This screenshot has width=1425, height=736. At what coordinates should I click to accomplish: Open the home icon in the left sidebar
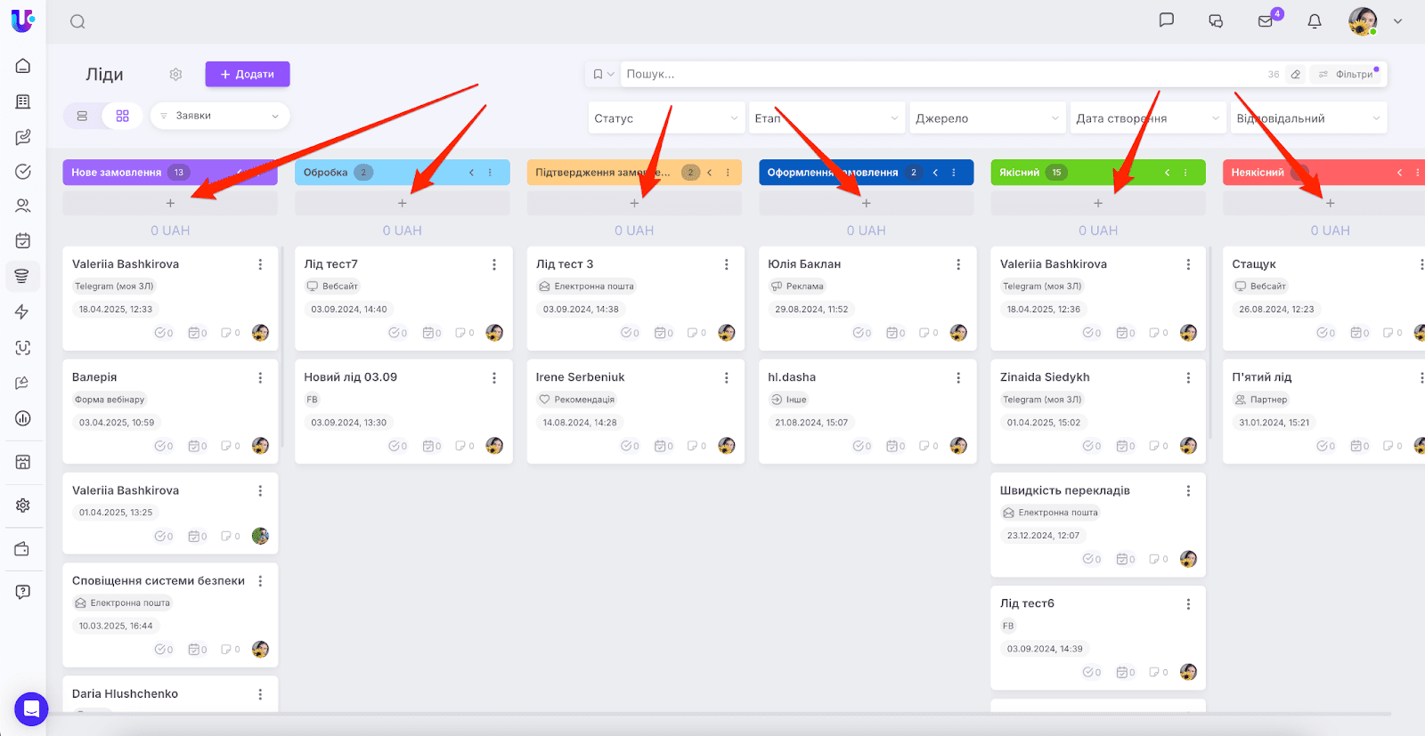23,66
